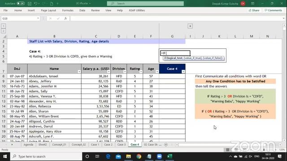287x161 pixels.
Task: Switch to the Concept_01 sheet tab
Action: [59, 144]
